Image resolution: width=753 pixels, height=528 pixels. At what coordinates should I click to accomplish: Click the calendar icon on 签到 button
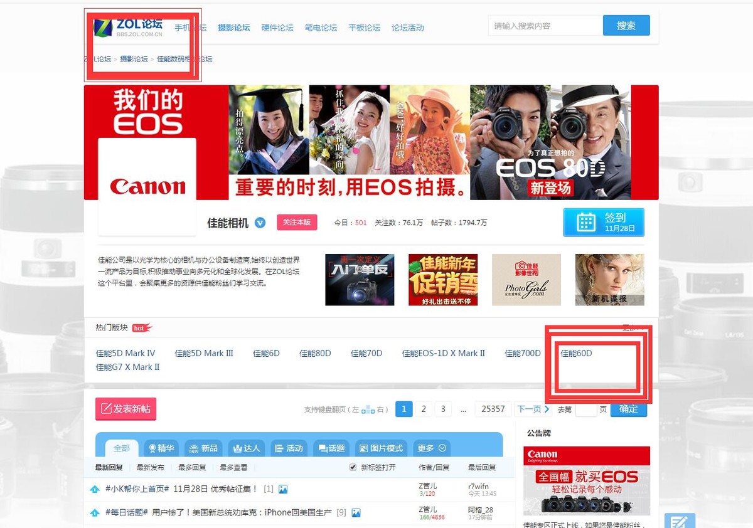point(585,223)
